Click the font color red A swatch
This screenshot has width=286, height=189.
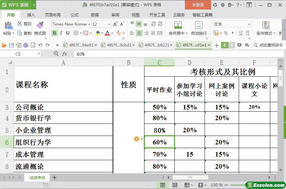coord(107,33)
